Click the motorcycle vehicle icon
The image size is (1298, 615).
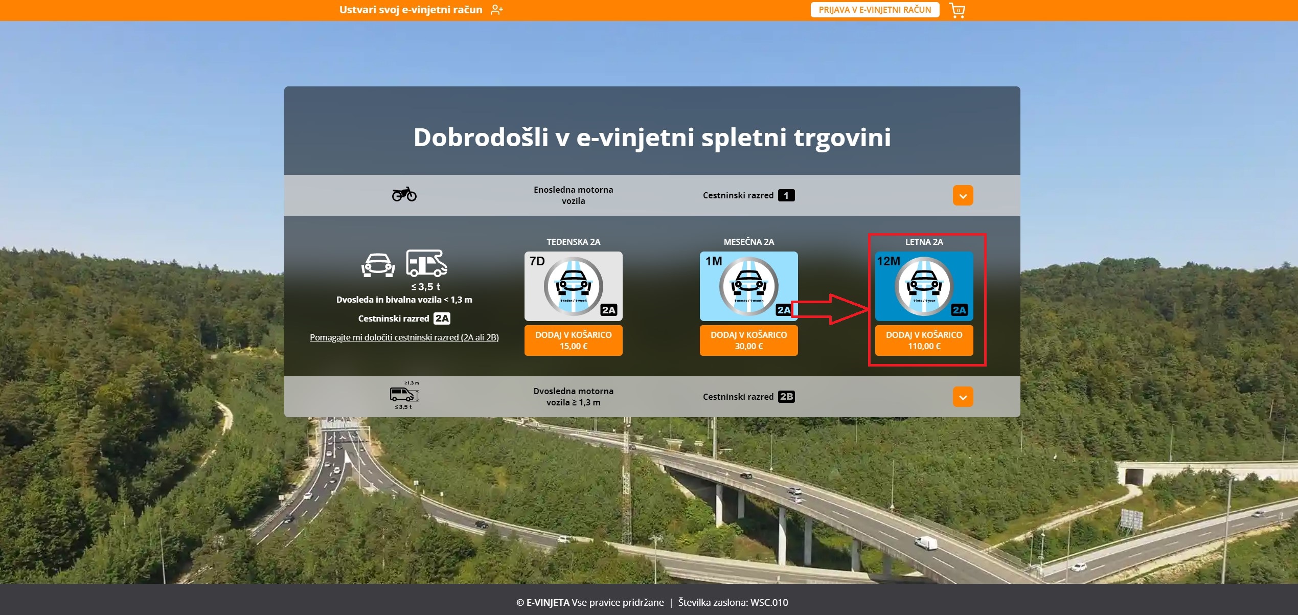404,194
